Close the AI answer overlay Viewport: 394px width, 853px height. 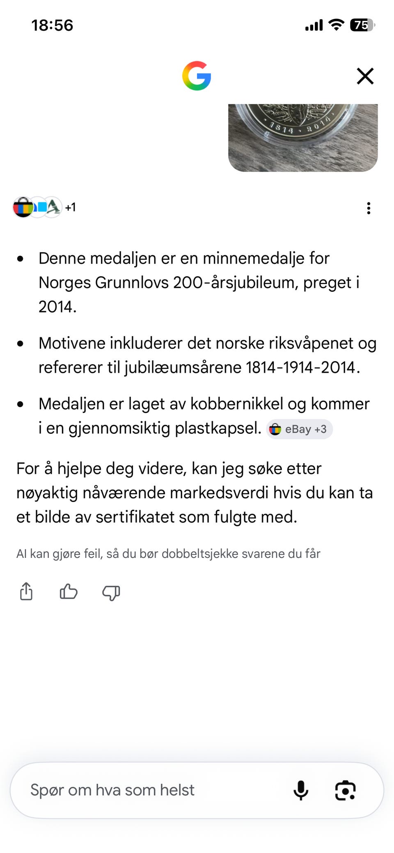tap(365, 76)
